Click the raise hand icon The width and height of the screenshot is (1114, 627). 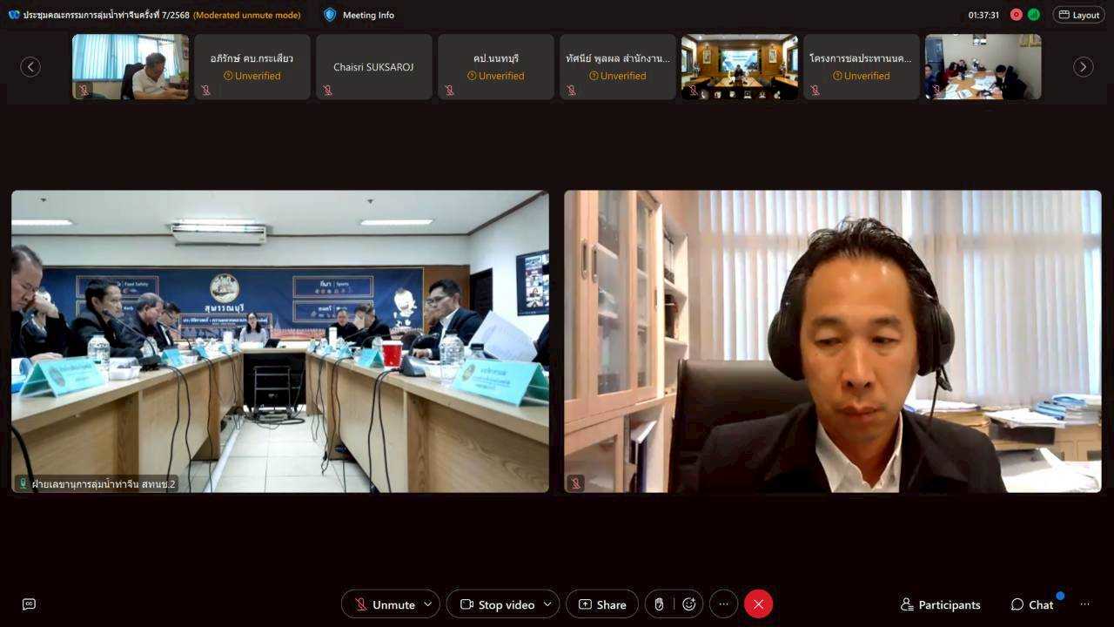point(660,604)
